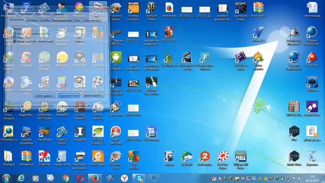The image size is (325, 183).
Task: Show hidden system tray icons arrow
Action: [299, 178]
